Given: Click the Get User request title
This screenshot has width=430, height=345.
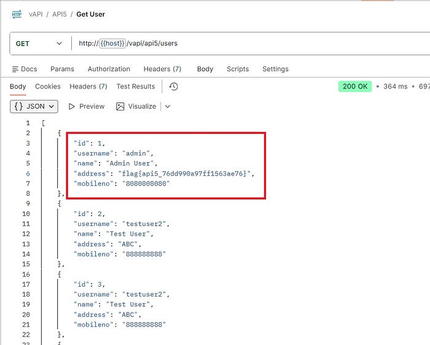Looking at the screenshot, I should point(90,14).
